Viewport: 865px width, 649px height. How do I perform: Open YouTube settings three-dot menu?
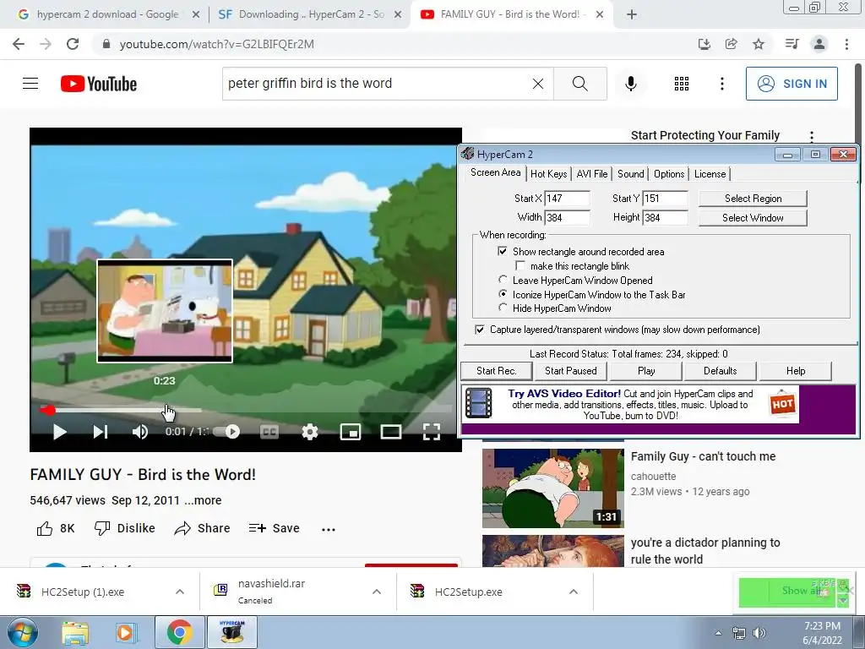click(x=721, y=84)
